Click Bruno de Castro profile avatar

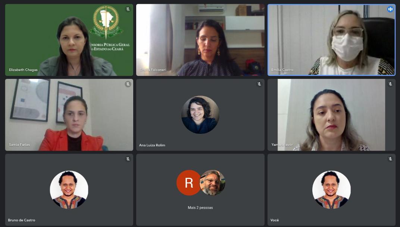[69, 189]
